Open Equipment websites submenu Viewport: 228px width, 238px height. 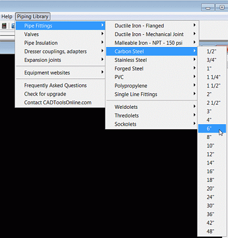[60, 73]
